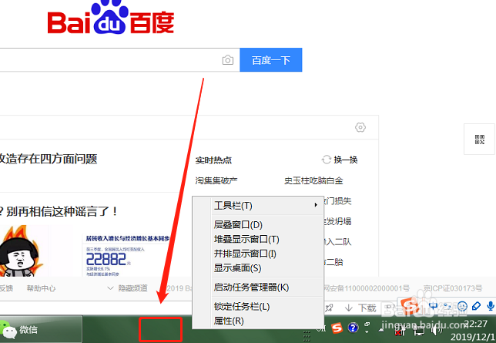The width and height of the screenshot is (496, 343).
Task: Expand the arrow beside 工具栏(T)
Action: (316, 205)
